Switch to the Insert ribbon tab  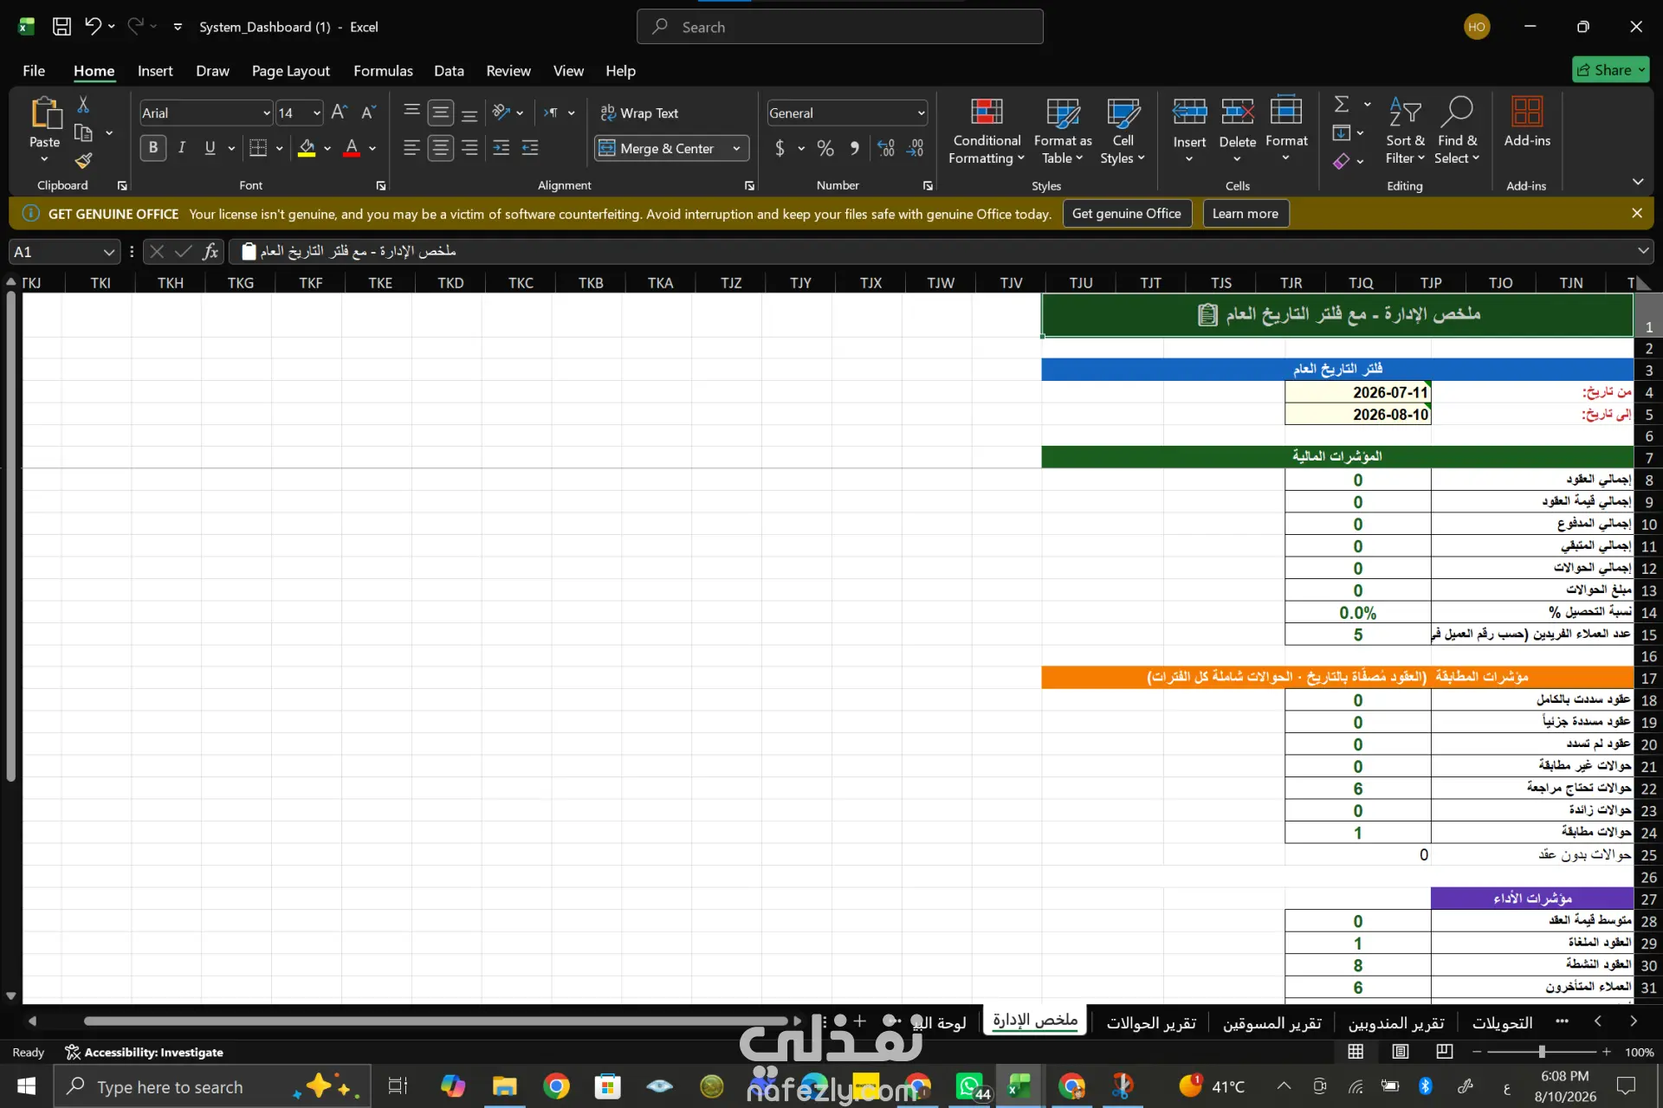[155, 71]
